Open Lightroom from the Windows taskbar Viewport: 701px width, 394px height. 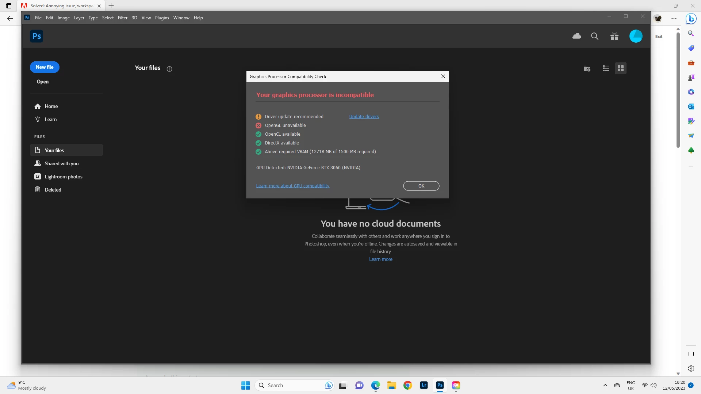424,385
